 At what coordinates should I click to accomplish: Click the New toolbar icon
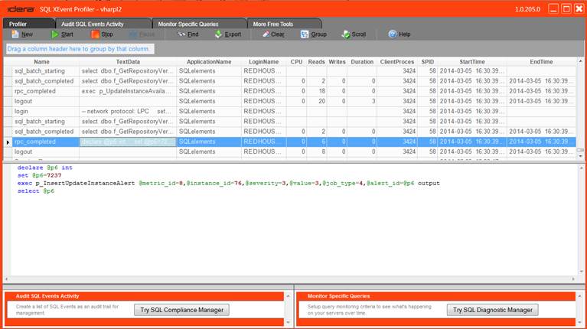(15, 34)
